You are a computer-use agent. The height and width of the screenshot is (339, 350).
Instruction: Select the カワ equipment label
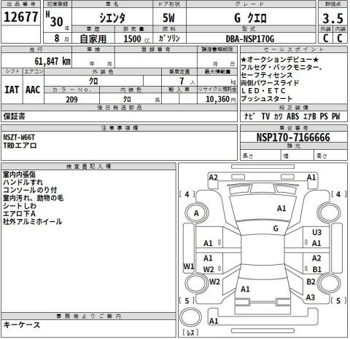click(279, 116)
